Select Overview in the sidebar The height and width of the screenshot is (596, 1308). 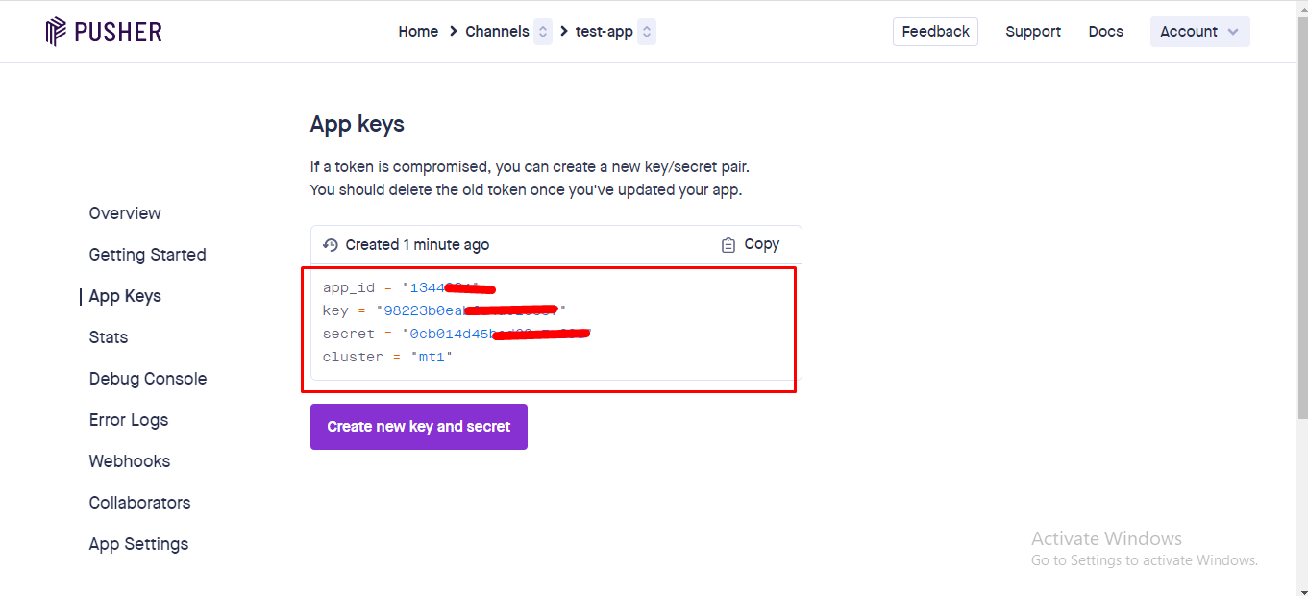coord(125,213)
